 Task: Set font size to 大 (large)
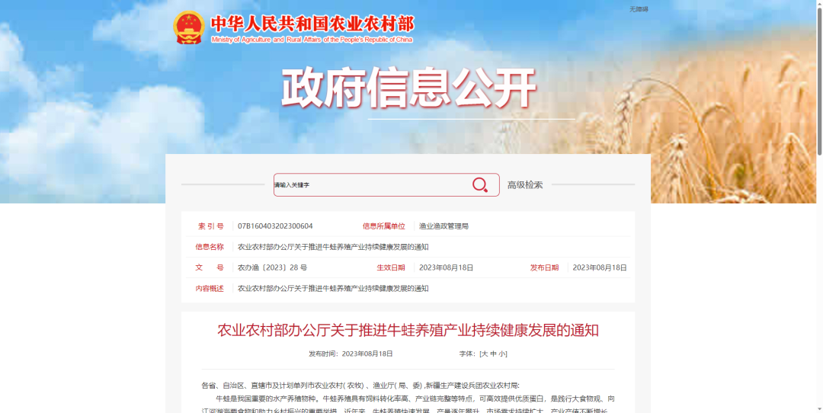click(x=484, y=354)
